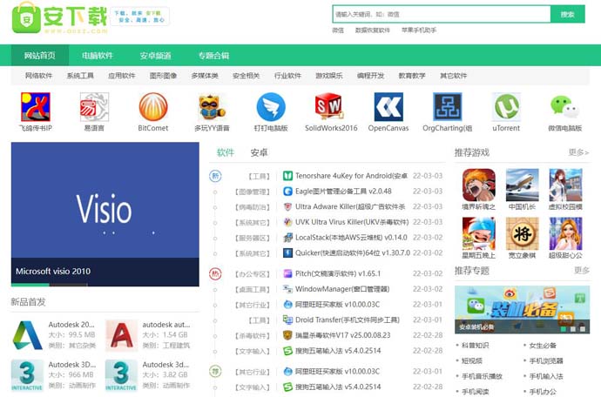This screenshot has width=601, height=397.
Task: Click the 数据恢复软件 hot search link
Action: (373, 30)
